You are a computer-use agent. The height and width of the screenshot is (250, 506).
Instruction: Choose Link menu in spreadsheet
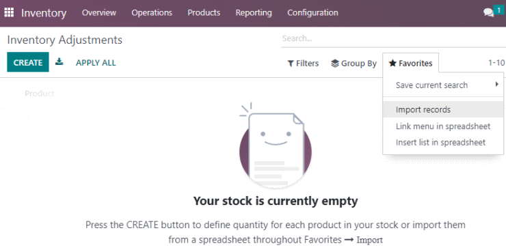pyautogui.click(x=443, y=126)
